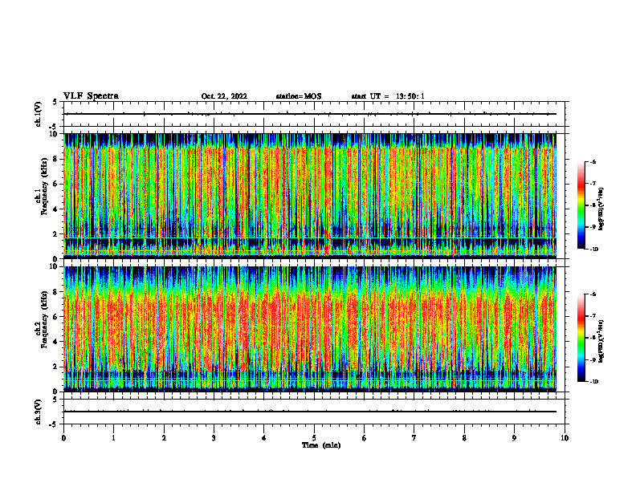Click time-axis tick label "9"

pyautogui.click(x=514, y=438)
